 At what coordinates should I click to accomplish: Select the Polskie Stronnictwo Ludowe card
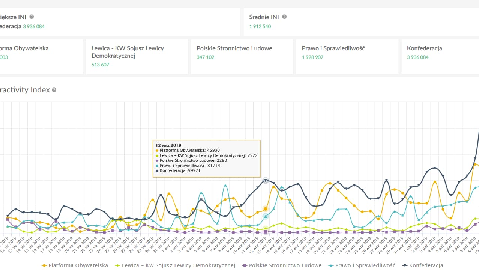(x=242, y=57)
